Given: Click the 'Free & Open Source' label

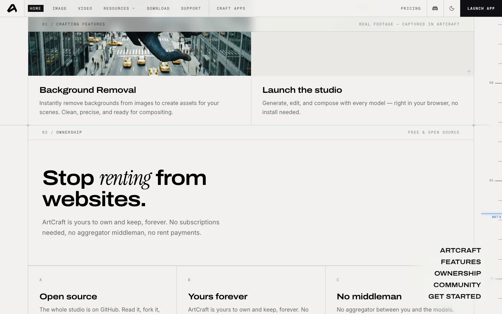Looking at the screenshot, I should tap(434, 133).
